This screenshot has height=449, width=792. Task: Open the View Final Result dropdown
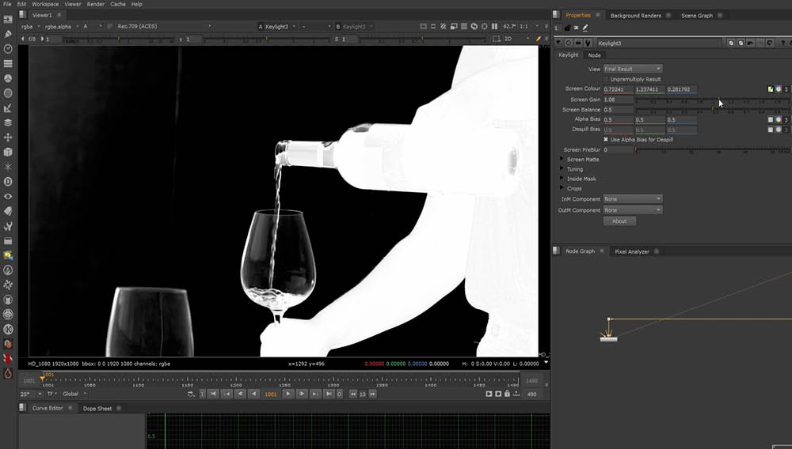pyautogui.click(x=633, y=69)
